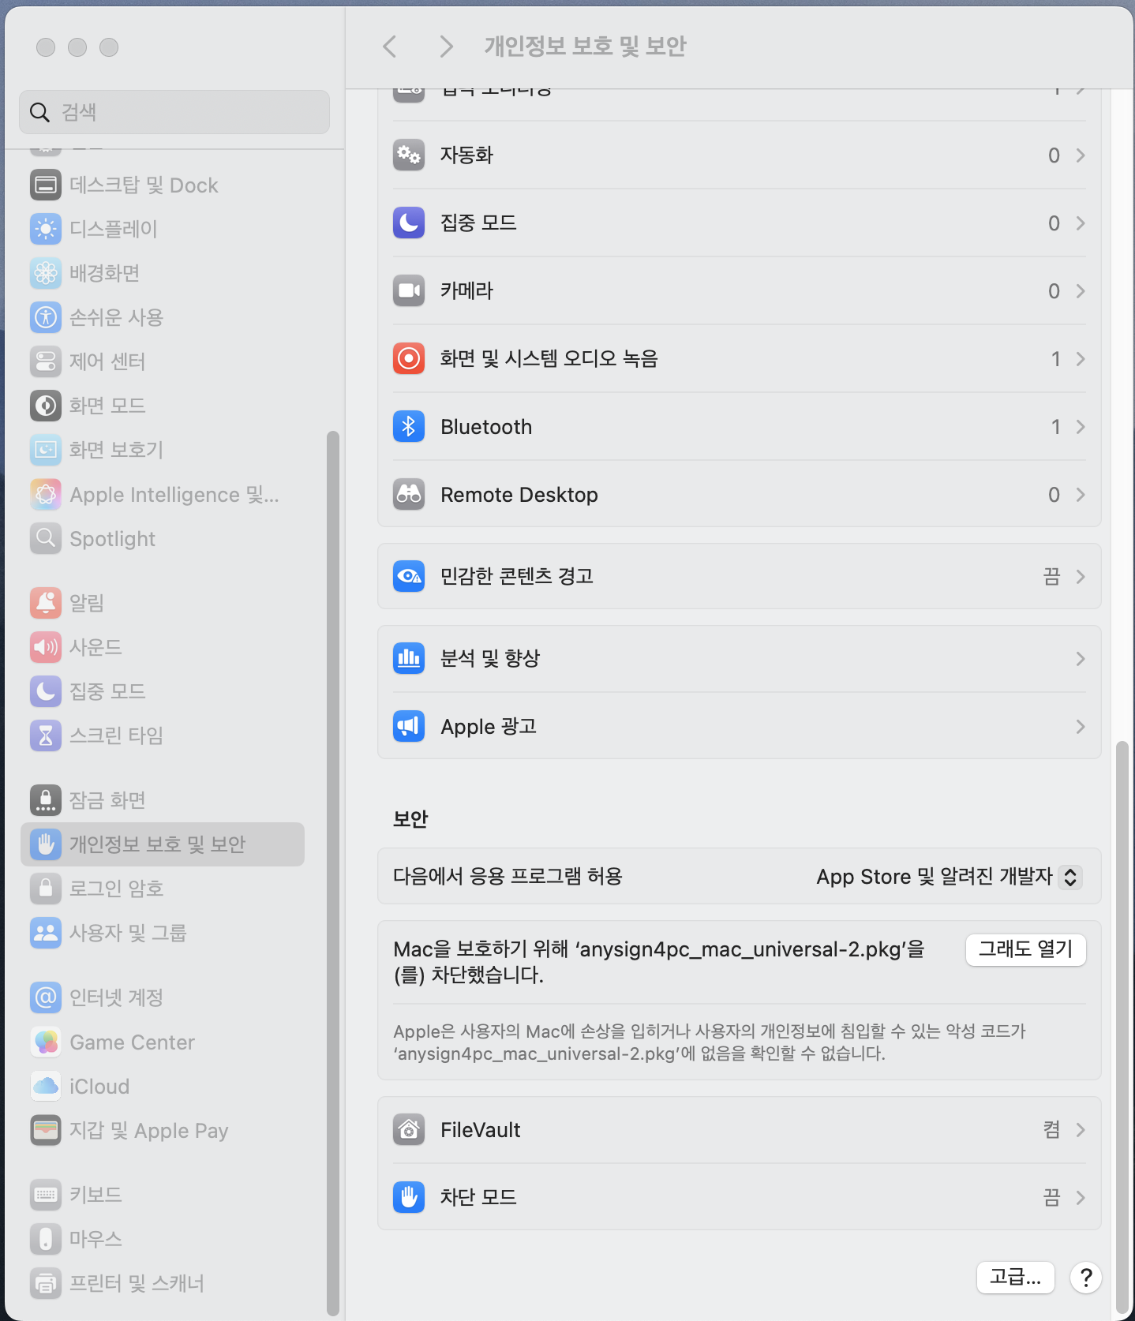This screenshot has height=1321, width=1135.
Task: Open iCloud sidebar entry
Action: 163,1087
